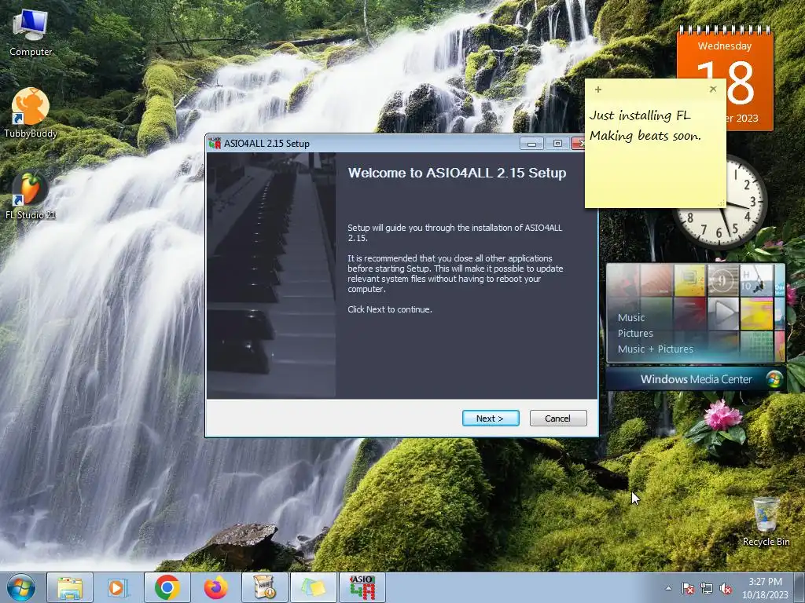The width and height of the screenshot is (805, 603).
Task: Open Windows Media Player from the taskbar
Action: point(118,587)
